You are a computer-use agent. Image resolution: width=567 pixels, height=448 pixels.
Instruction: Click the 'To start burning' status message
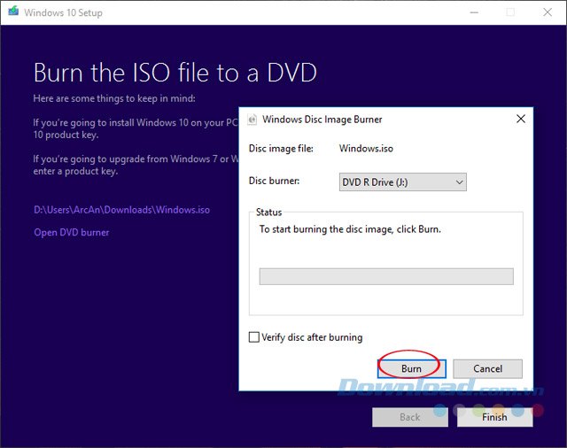350,229
